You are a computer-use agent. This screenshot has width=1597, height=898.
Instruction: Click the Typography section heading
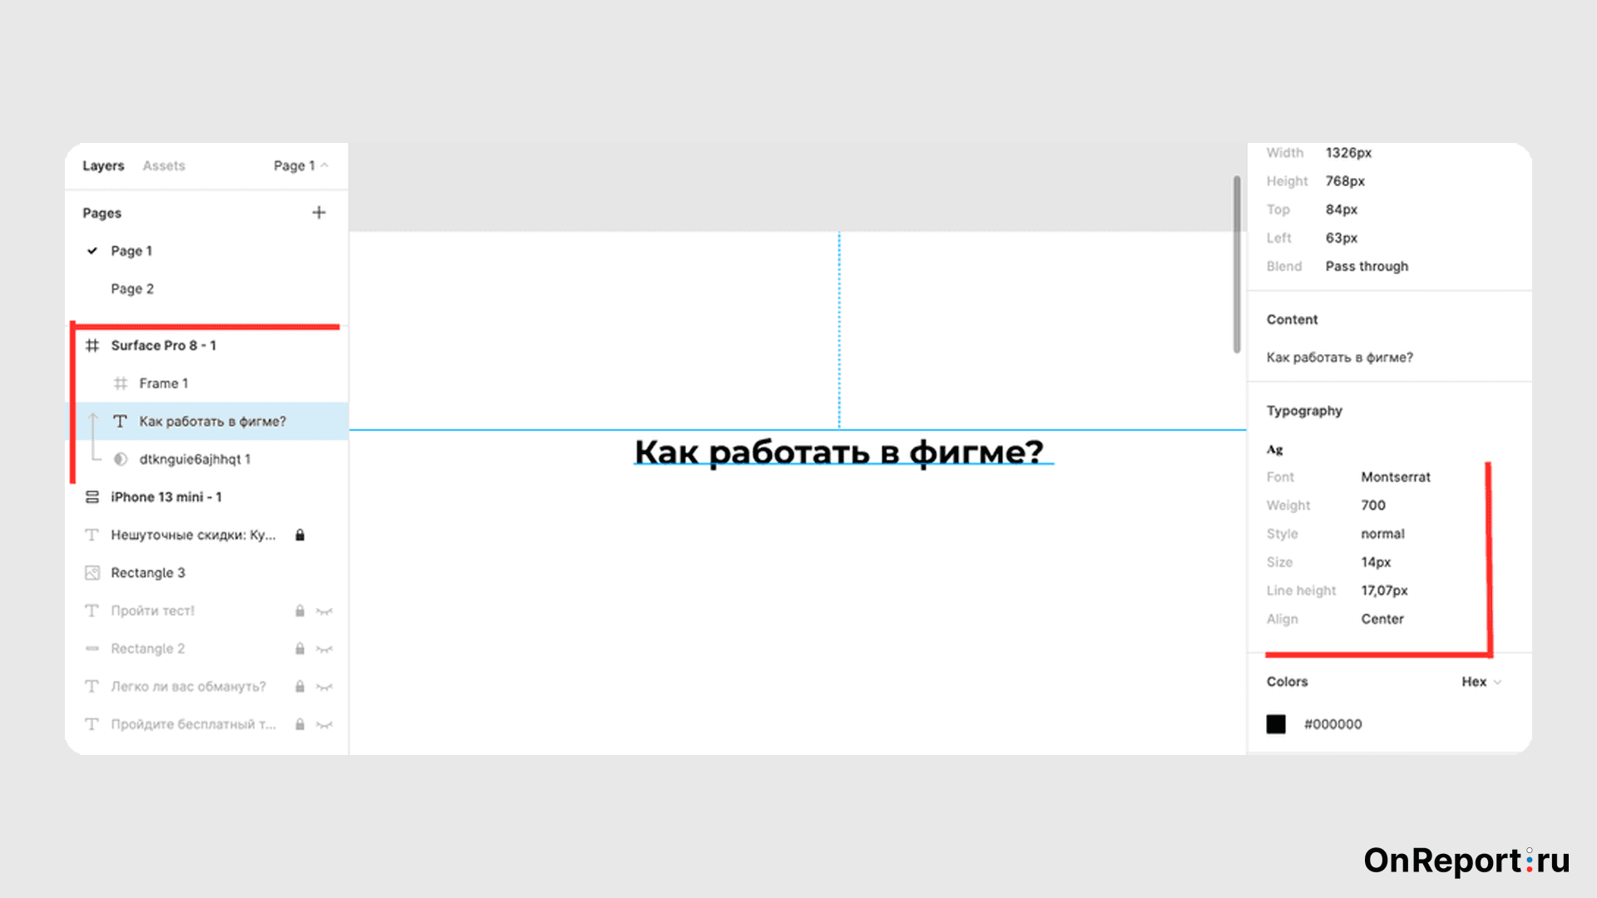coord(1304,411)
